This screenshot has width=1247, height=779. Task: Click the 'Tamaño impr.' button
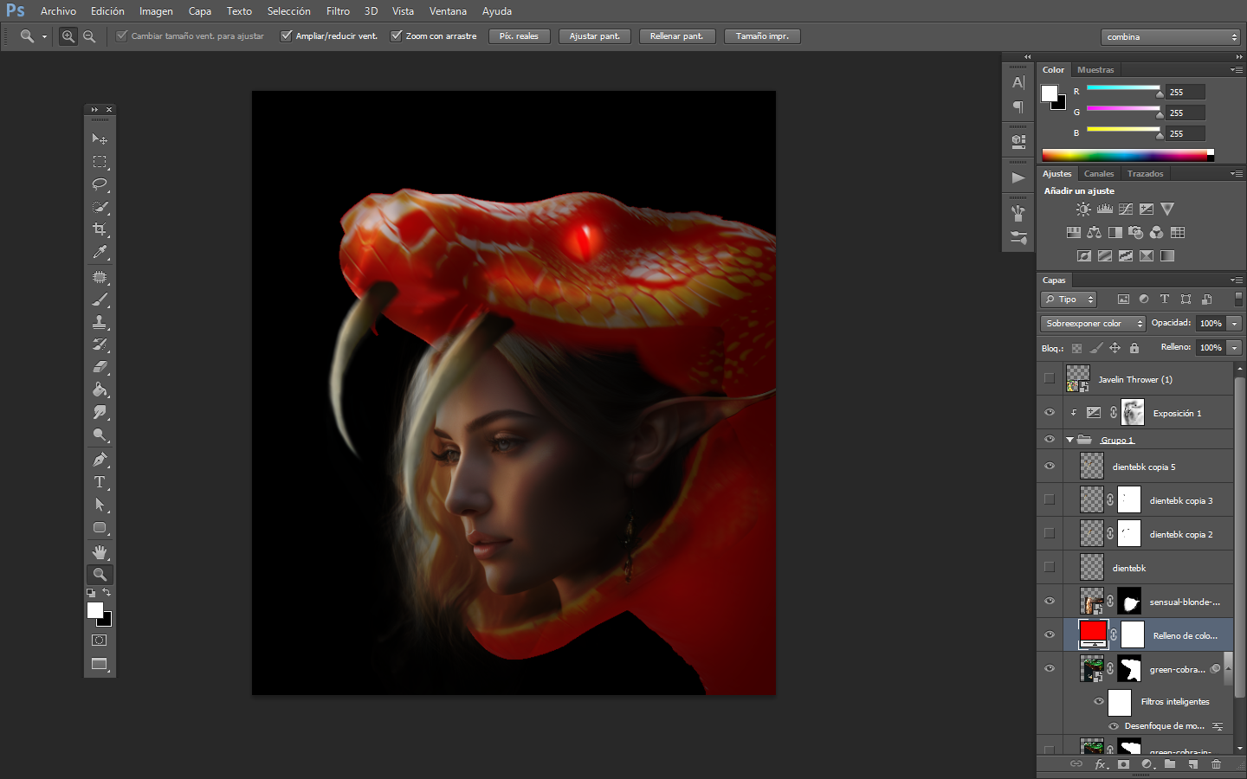point(762,36)
